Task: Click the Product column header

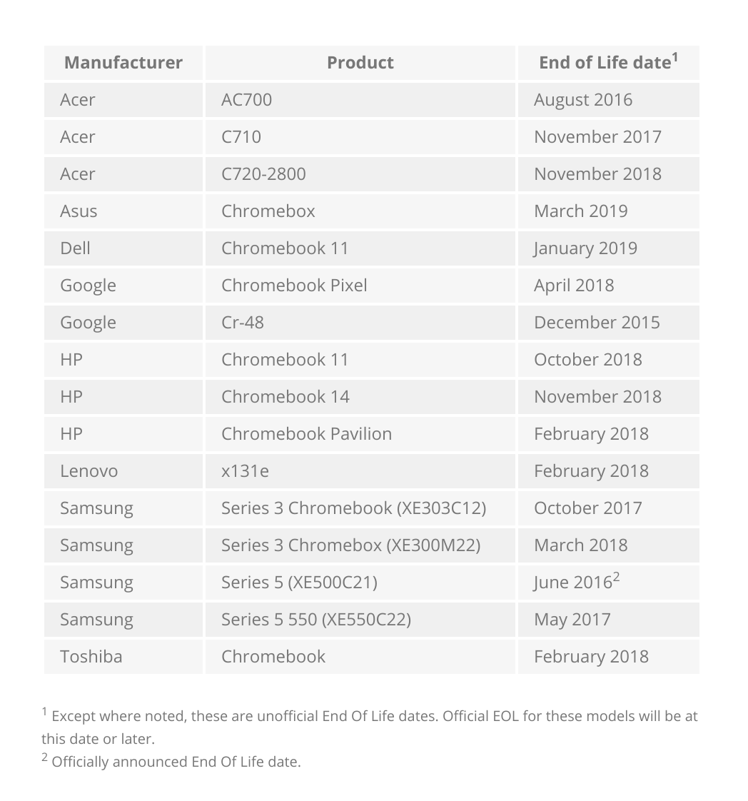Action: coord(360,63)
